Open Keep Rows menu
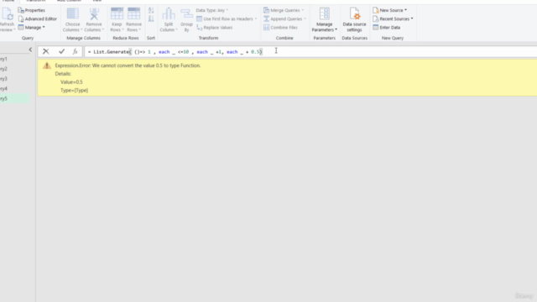The height and width of the screenshot is (302, 537). pos(117,20)
